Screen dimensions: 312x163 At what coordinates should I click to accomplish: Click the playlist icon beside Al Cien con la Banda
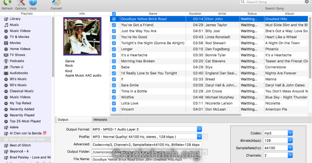click(6, 134)
